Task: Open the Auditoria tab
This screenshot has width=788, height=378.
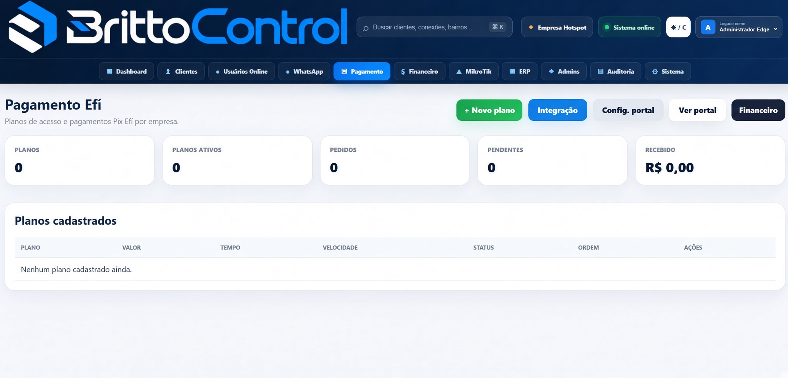Action: (x=615, y=71)
